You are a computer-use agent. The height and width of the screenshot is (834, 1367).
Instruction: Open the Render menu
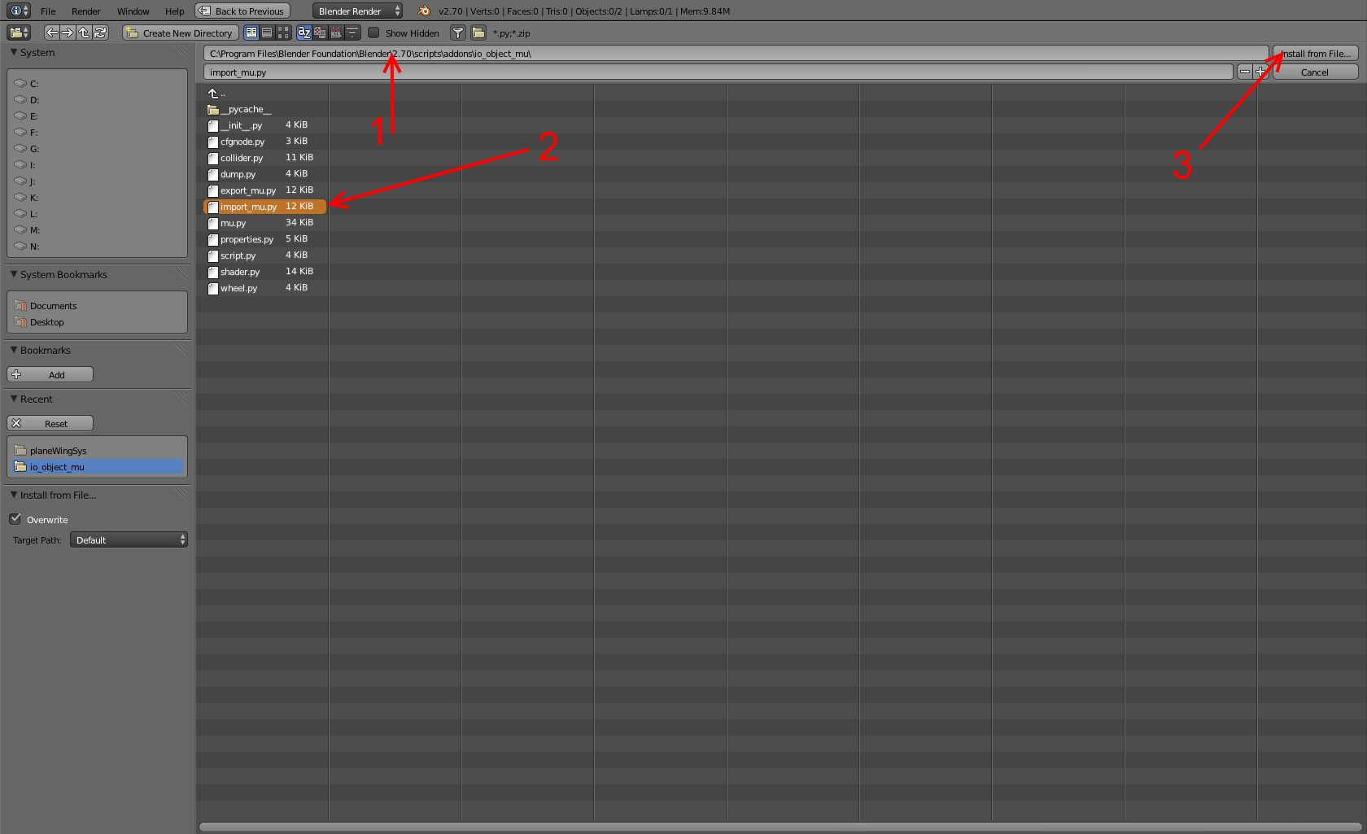tap(85, 11)
